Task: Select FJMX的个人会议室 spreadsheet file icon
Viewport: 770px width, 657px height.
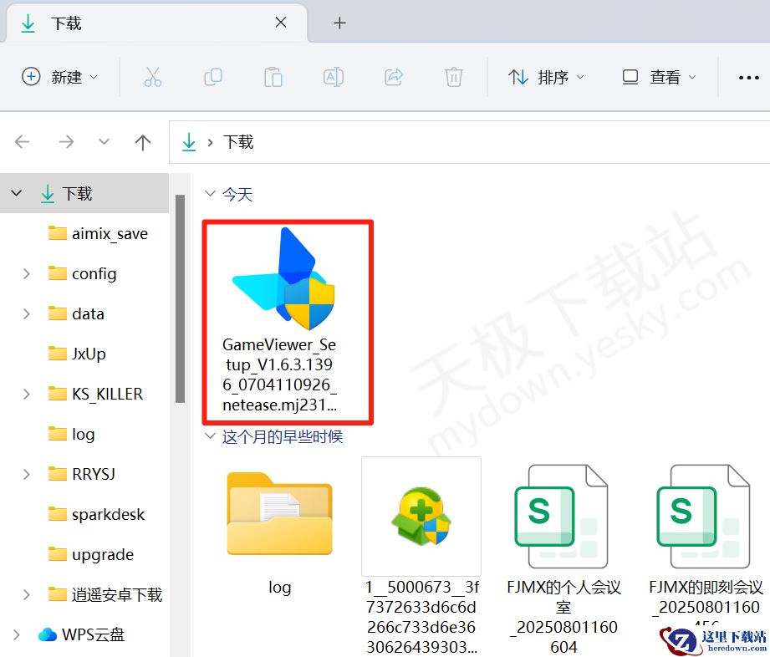Action: [x=561, y=516]
